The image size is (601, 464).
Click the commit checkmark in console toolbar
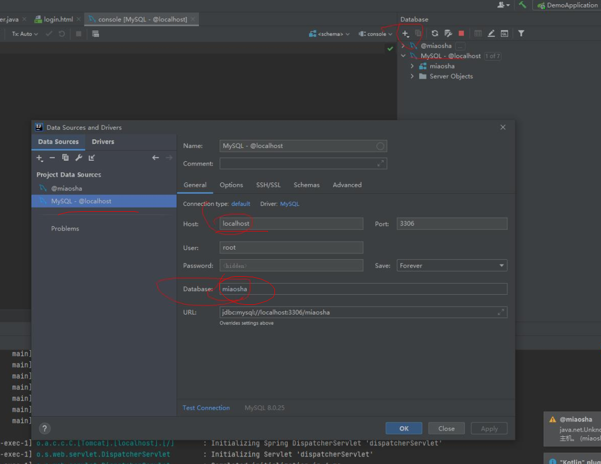click(x=49, y=34)
